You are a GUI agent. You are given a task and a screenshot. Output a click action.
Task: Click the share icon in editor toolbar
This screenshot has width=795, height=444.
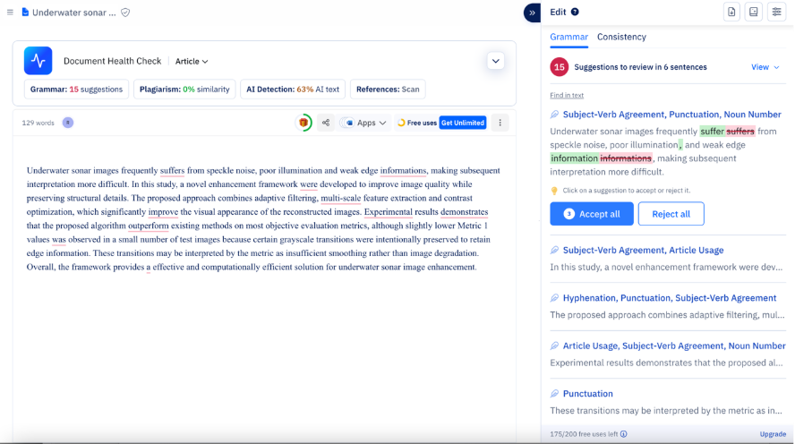click(326, 123)
